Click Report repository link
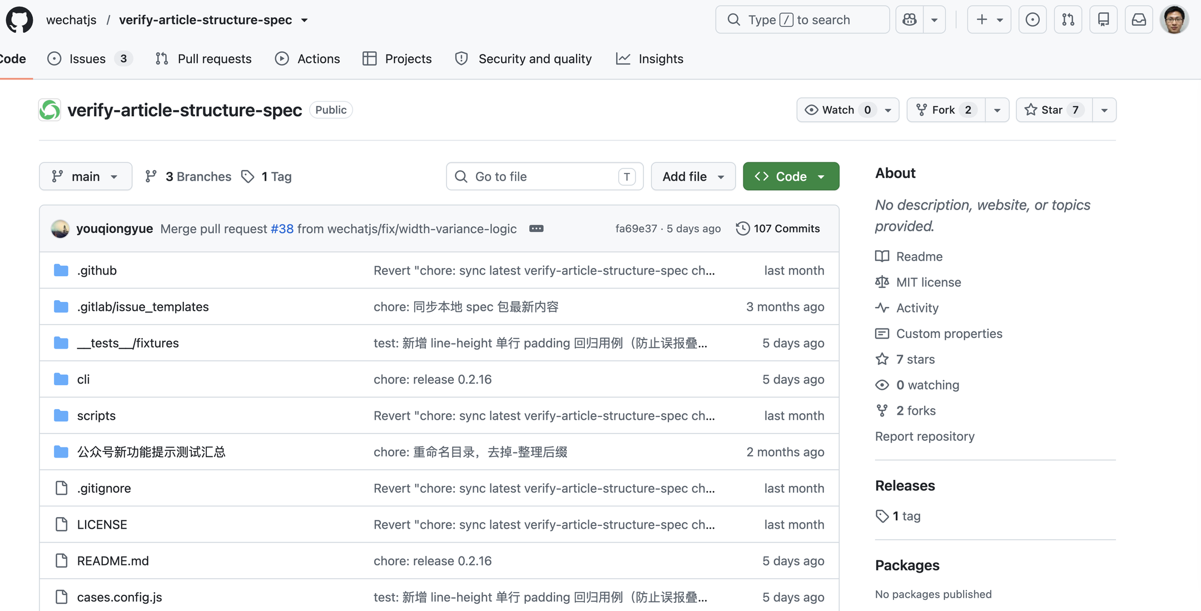1201x611 pixels. 925,436
